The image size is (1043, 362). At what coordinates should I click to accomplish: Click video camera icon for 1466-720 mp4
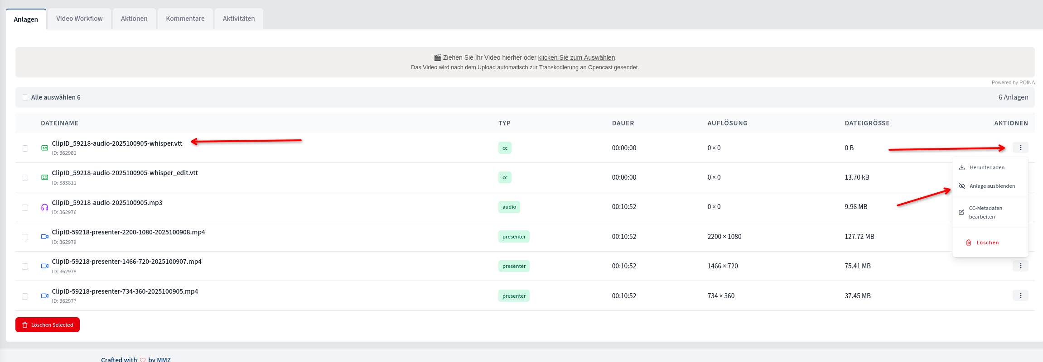tap(44, 266)
